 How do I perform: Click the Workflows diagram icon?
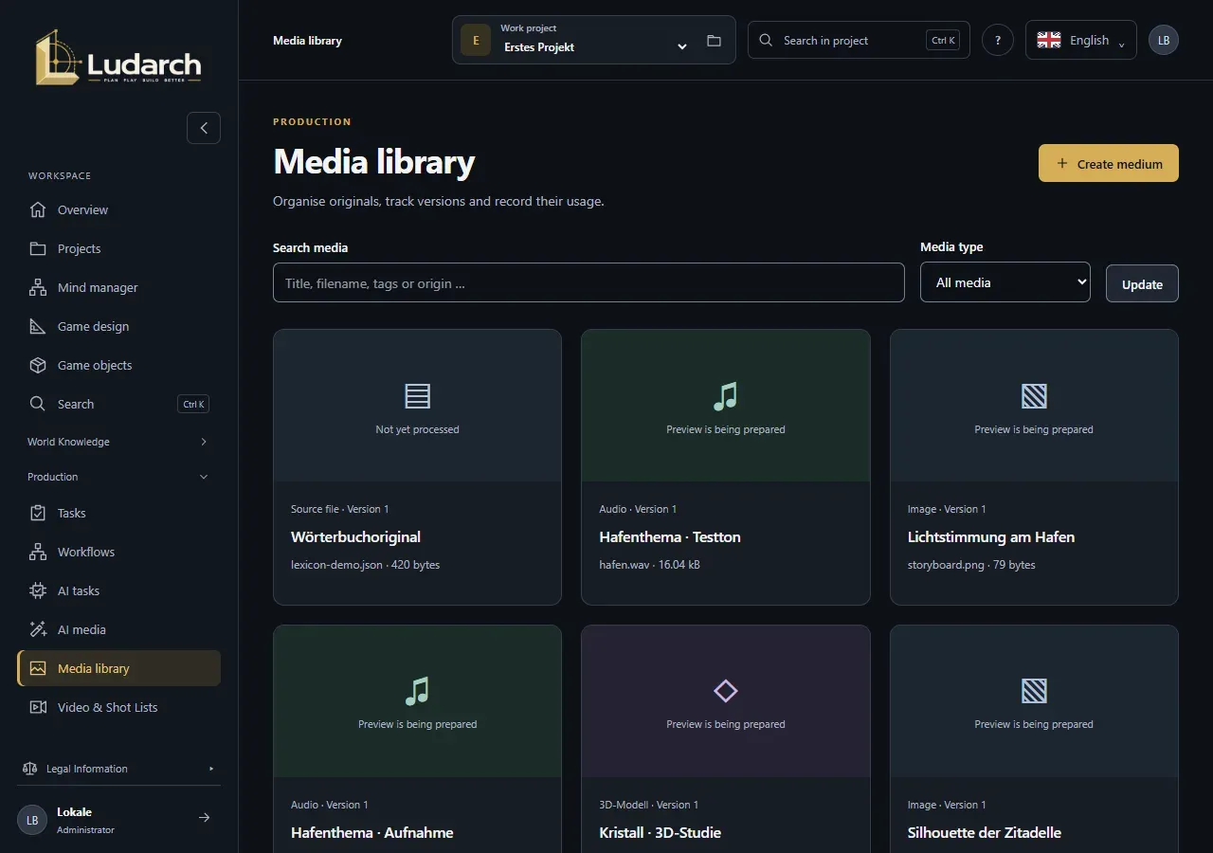pyautogui.click(x=38, y=552)
